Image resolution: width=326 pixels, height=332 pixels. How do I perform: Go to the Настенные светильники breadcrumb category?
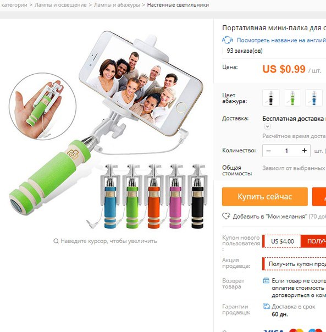click(178, 5)
